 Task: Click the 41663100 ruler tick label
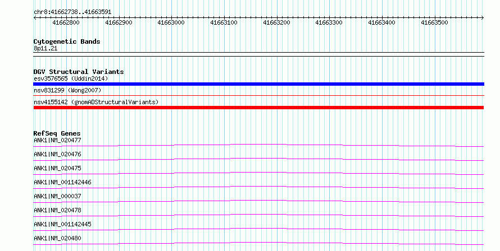[x=224, y=22]
